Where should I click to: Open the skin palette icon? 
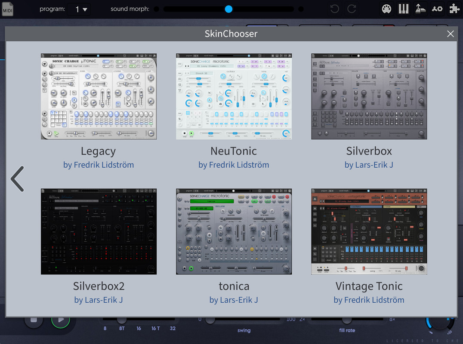(x=386, y=9)
